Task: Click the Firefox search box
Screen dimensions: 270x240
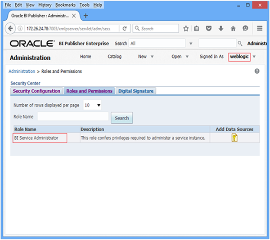Action: [156, 28]
